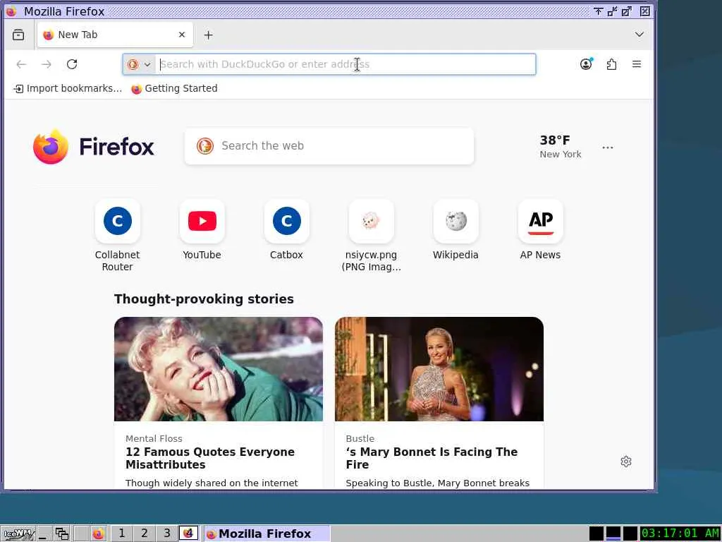Open the Bustle story thumbnail

(439, 368)
